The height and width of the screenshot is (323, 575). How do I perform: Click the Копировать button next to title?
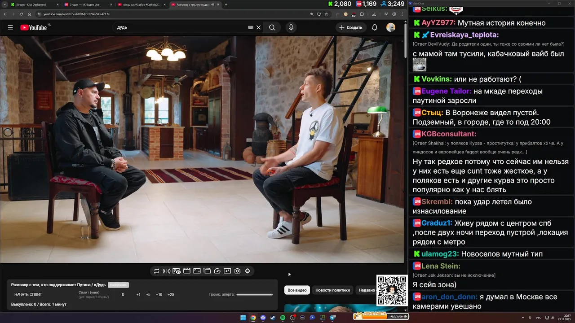click(118, 285)
